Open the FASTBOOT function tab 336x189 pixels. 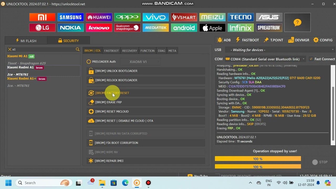coord(111,51)
